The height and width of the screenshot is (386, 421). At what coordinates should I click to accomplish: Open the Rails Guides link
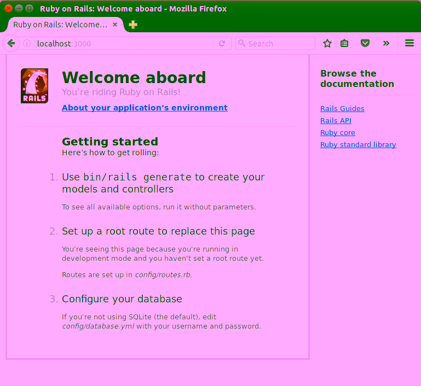coord(342,109)
